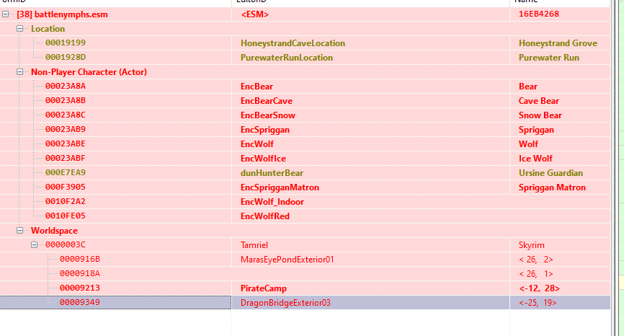
Task: Click PurewaterRunLocation editor ID
Action: pos(287,58)
